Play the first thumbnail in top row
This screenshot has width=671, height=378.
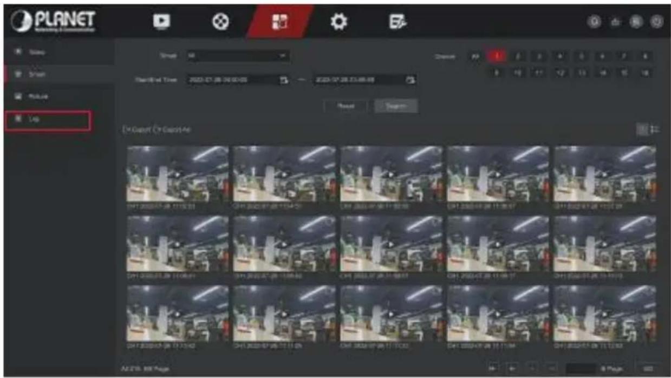(177, 174)
